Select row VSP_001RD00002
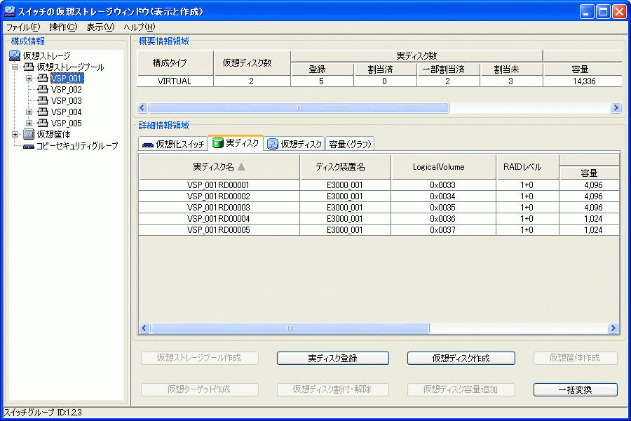631x421 pixels. click(x=379, y=196)
